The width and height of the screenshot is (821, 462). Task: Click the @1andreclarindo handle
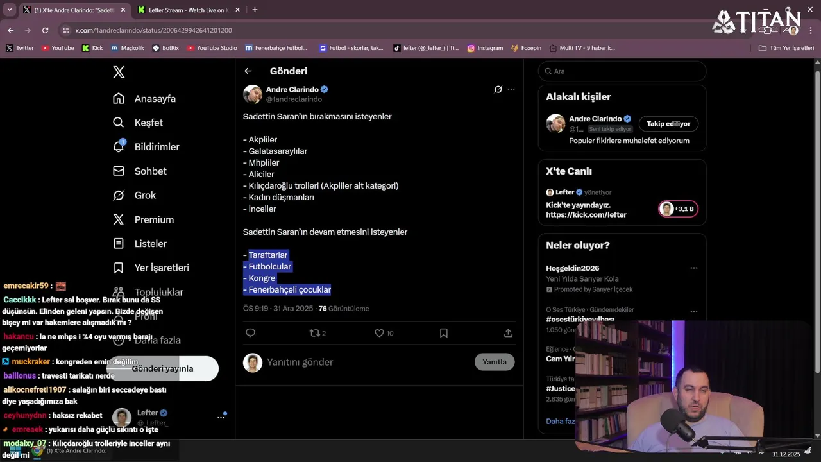click(294, 99)
